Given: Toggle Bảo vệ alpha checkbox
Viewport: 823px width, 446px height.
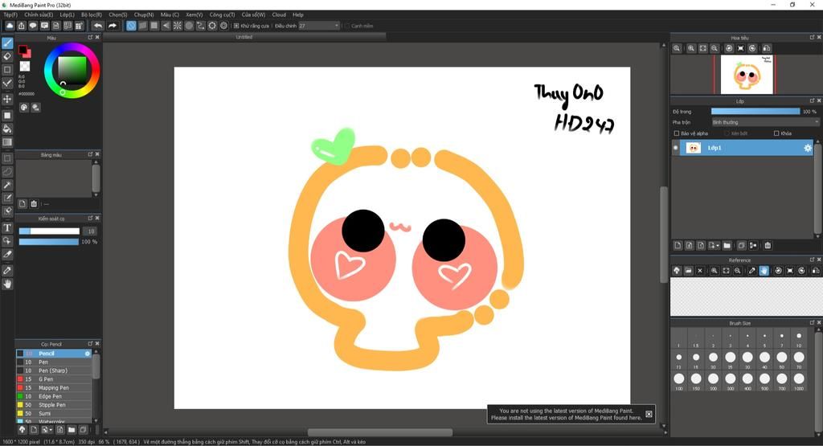Looking at the screenshot, I should coord(677,133).
